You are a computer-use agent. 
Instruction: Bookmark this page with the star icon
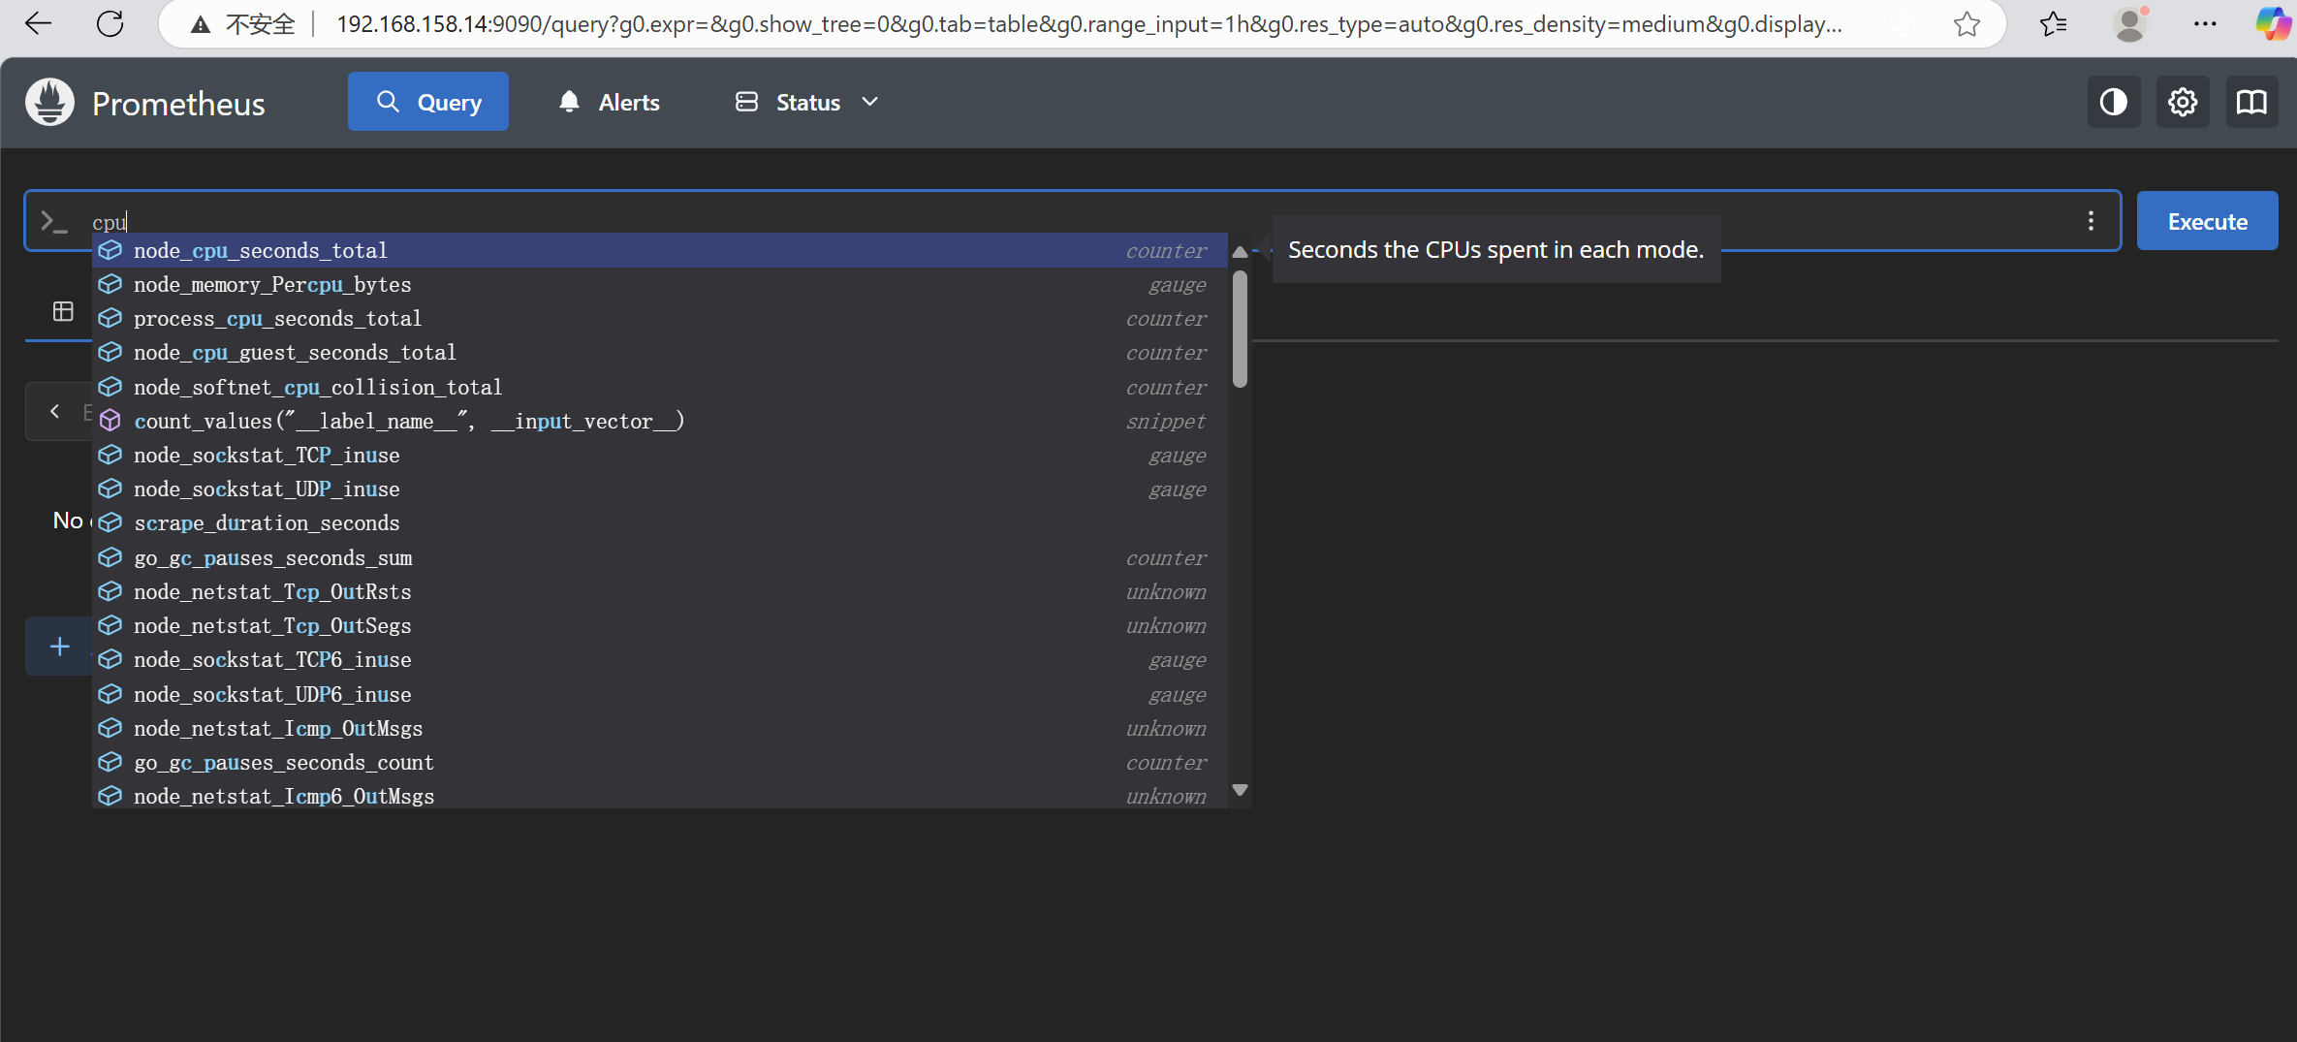(x=1967, y=24)
